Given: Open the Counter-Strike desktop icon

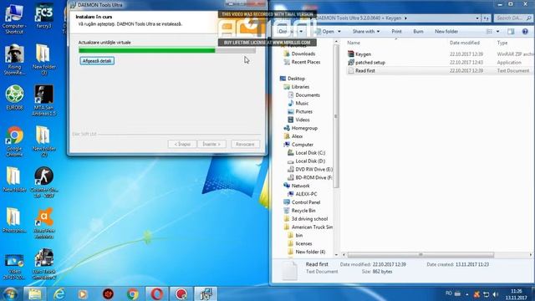Looking at the screenshot, I should (x=44, y=182).
